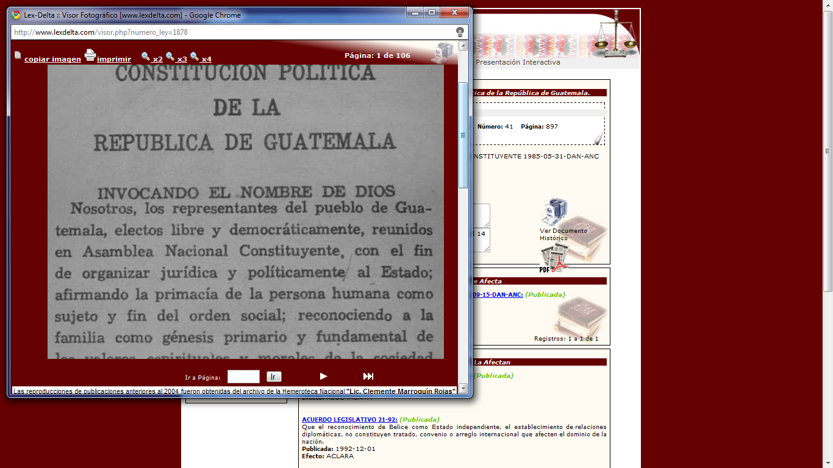Click the copiar imagen link
The width and height of the screenshot is (833, 468).
click(52, 59)
